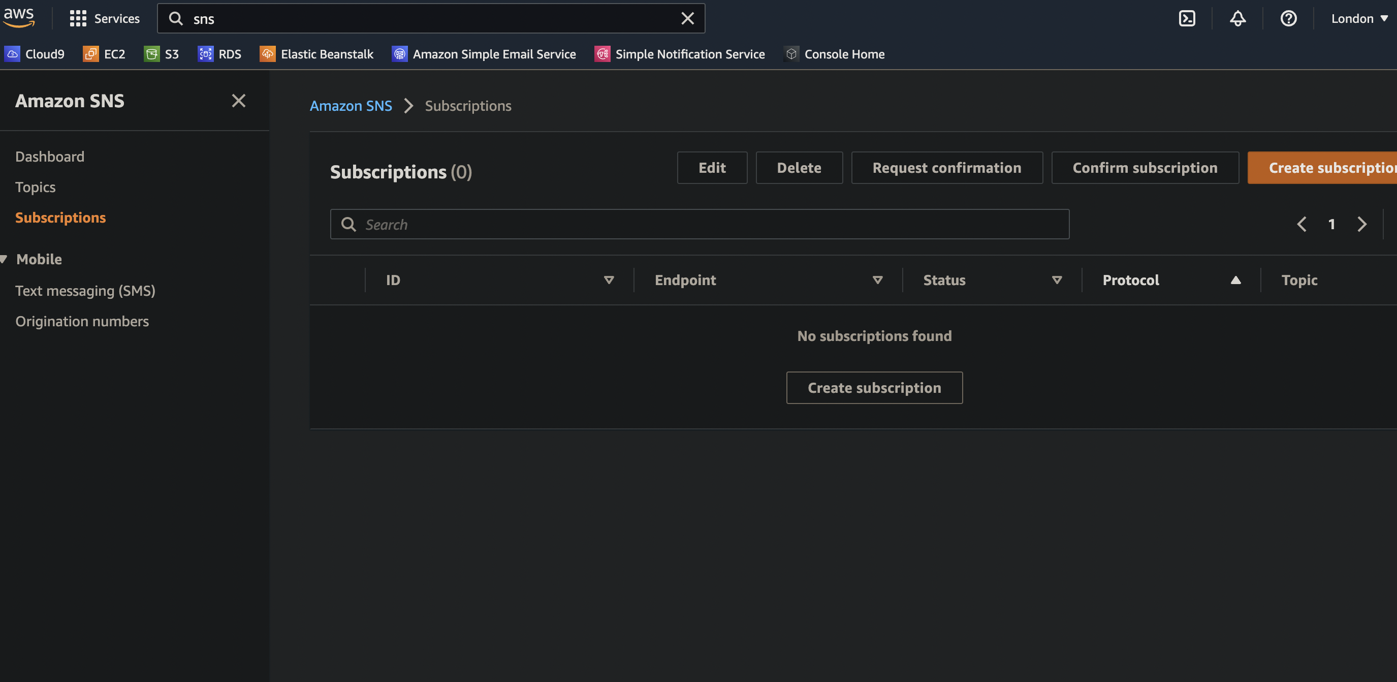
Task: Expand the Endpoint column filter dropdown
Action: coord(877,280)
